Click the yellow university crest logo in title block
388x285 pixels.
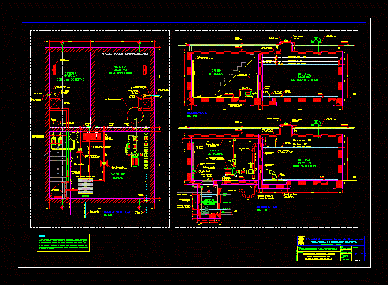(301, 240)
